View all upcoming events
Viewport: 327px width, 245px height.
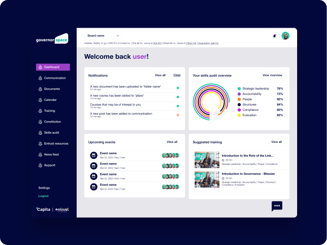pyautogui.click(x=172, y=142)
